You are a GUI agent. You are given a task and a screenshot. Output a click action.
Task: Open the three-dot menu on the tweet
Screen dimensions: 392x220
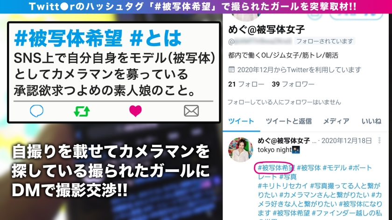[379, 140]
